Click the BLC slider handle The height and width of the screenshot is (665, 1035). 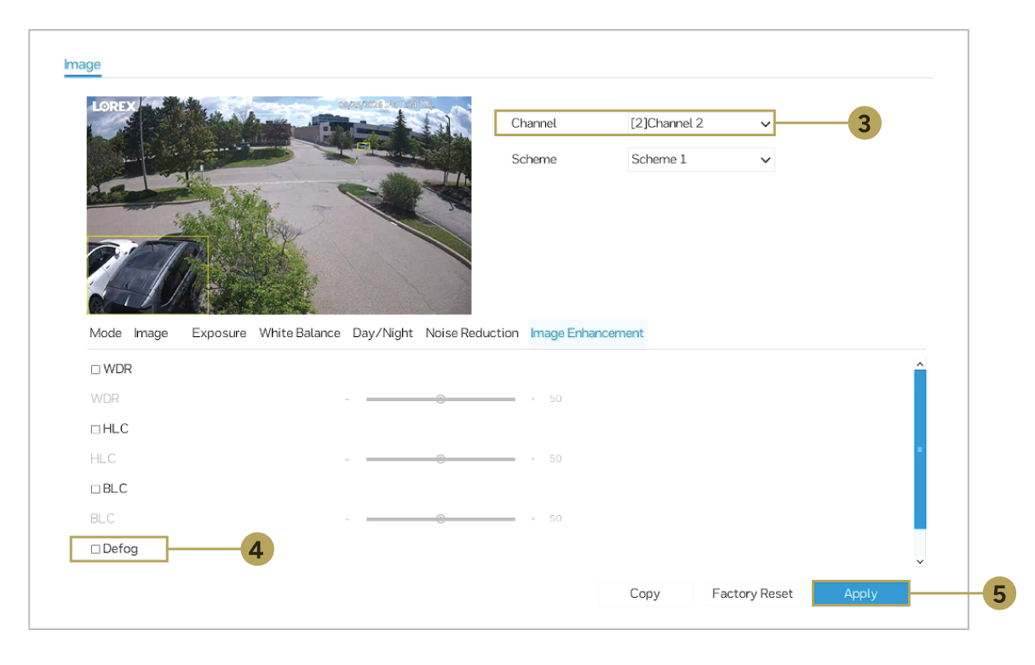tap(440, 519)
